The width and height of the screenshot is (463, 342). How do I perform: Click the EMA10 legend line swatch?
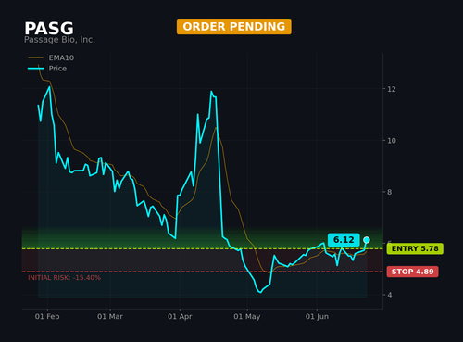click(x=35, y=57)
